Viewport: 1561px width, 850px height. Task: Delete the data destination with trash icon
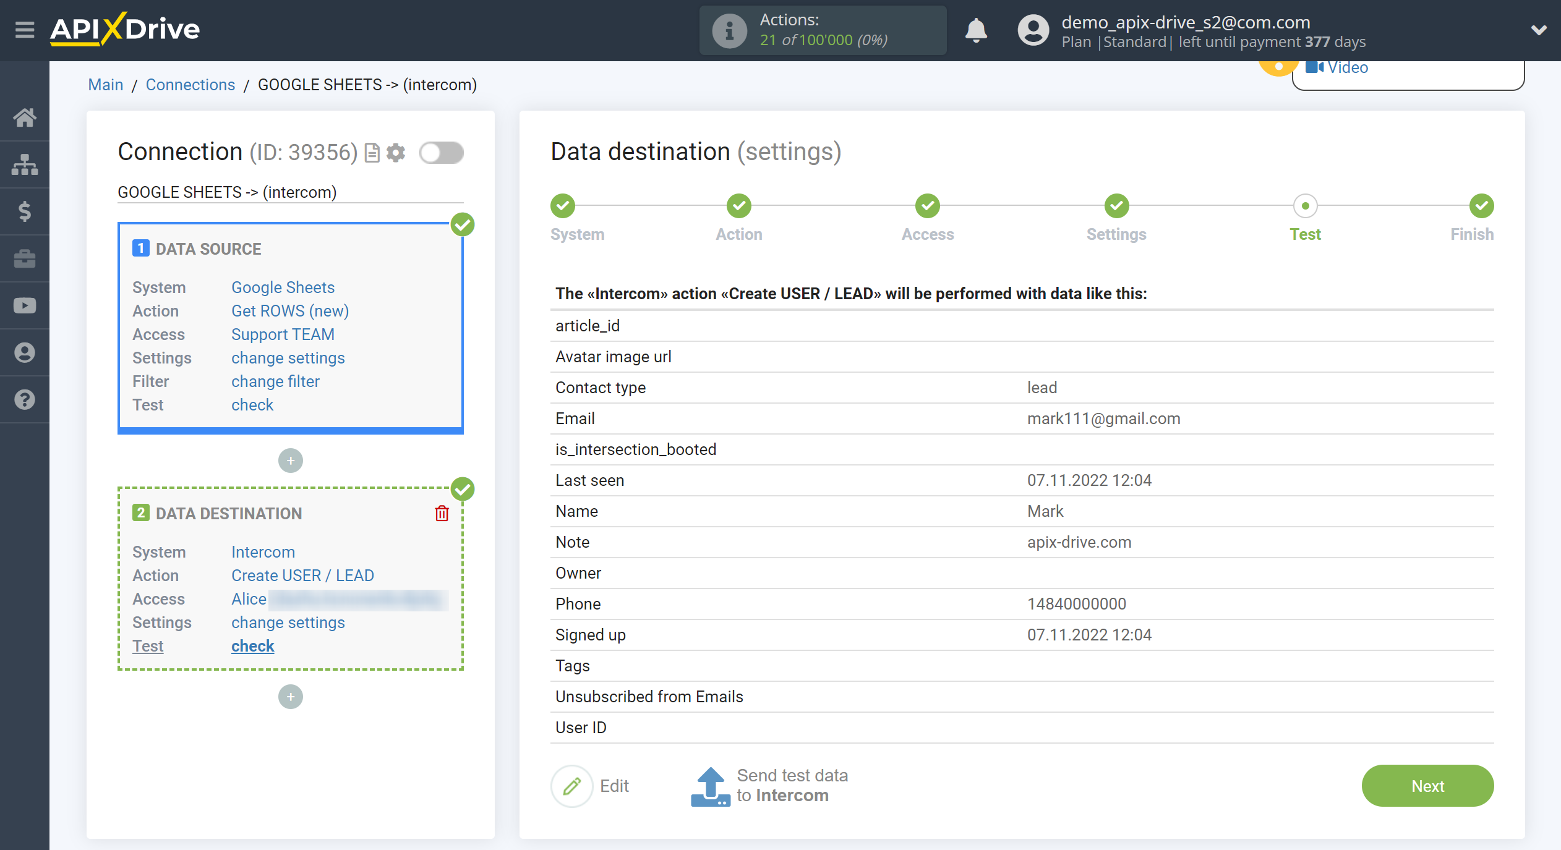(442, 513)
